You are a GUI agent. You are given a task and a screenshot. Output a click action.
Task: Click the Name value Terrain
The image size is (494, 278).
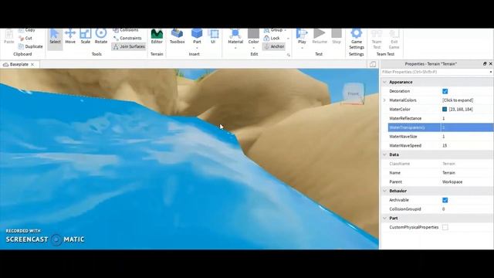[x=448, y=173]
